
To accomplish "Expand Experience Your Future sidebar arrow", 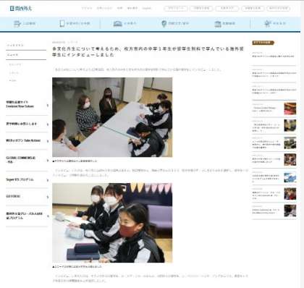I will (48, 106).
